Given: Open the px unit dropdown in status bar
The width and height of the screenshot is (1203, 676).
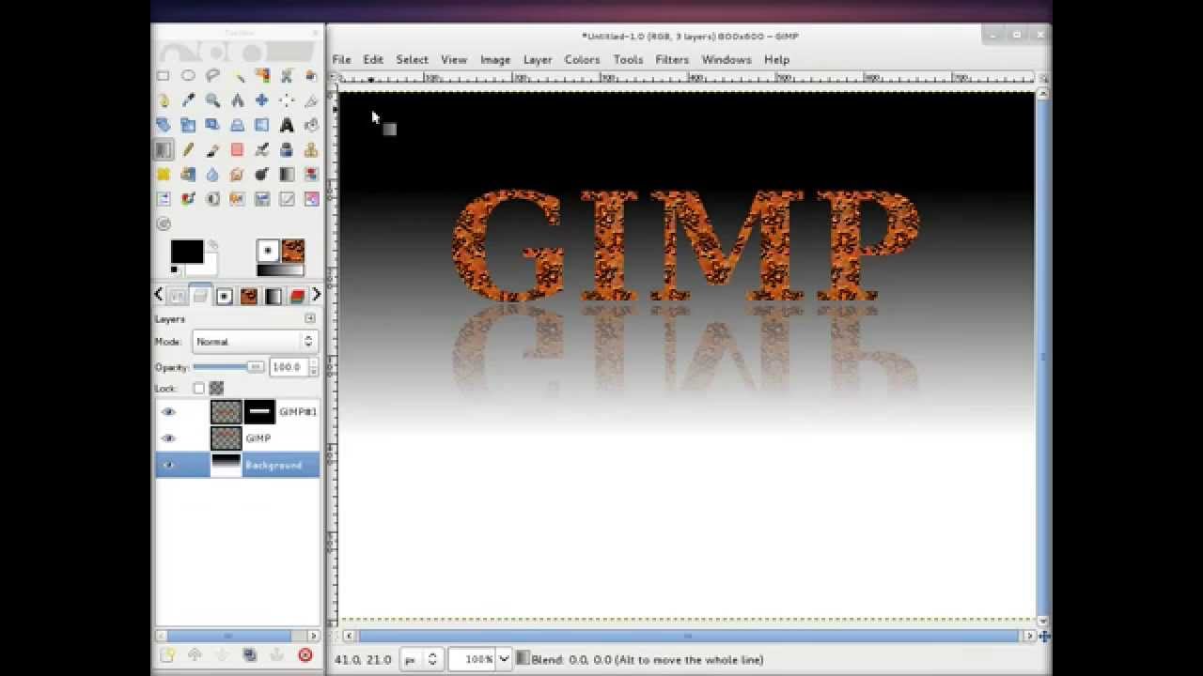Looking at the screenshot, I should tap(421, 659).
